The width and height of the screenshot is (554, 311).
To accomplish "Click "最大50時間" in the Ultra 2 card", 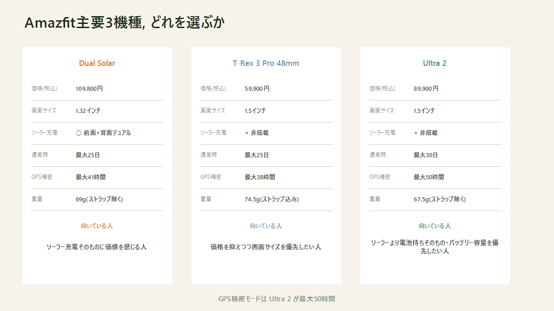I will click(429, 177).
